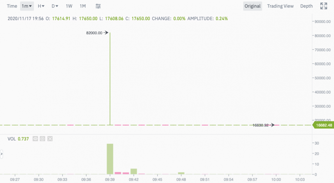The width and height of the screenshot is (334, 183).
Task: Open the 1m interval dropdown
Action: click(27, 6)
